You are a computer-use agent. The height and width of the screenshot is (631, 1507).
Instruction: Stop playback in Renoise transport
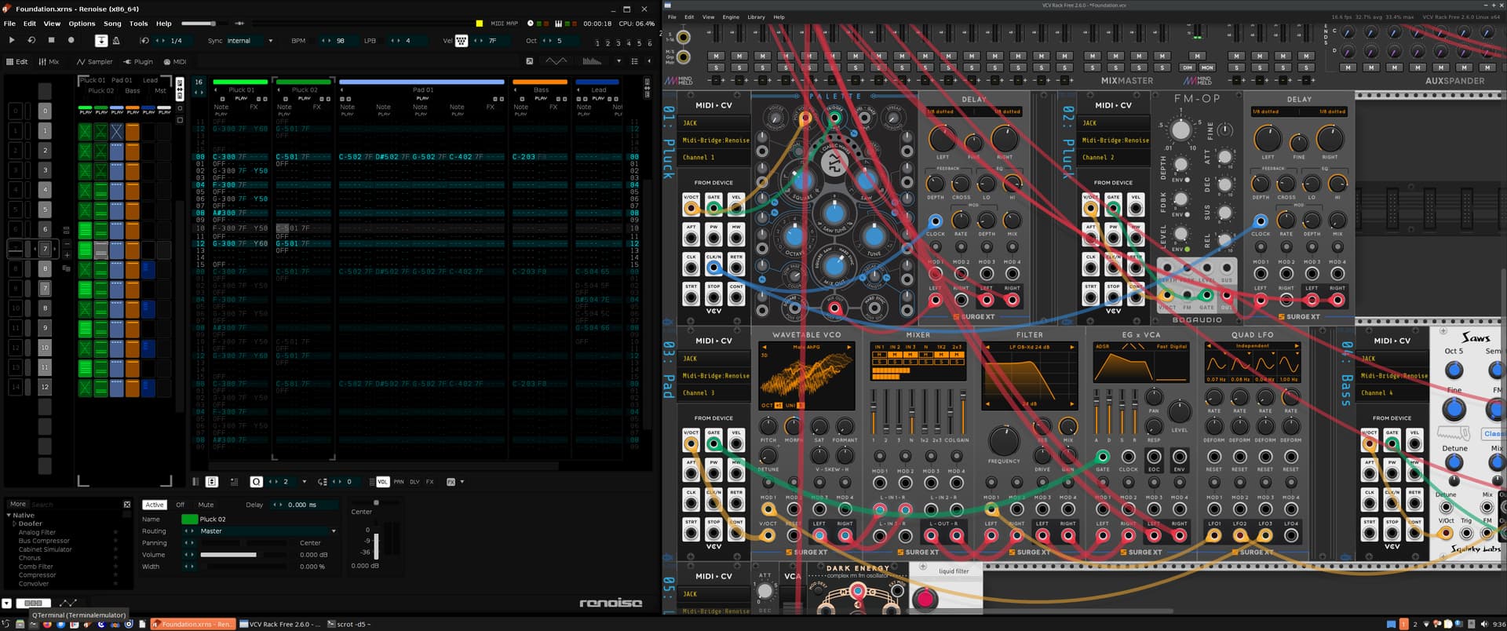(51, 40)
